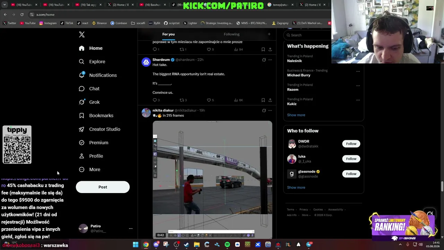Follow the DWDR account
444x250 pixels.
(x=351, y=144)
